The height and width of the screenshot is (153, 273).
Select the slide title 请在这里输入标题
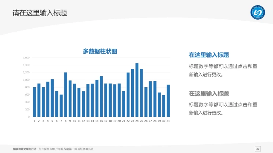(x=40, y=13)
